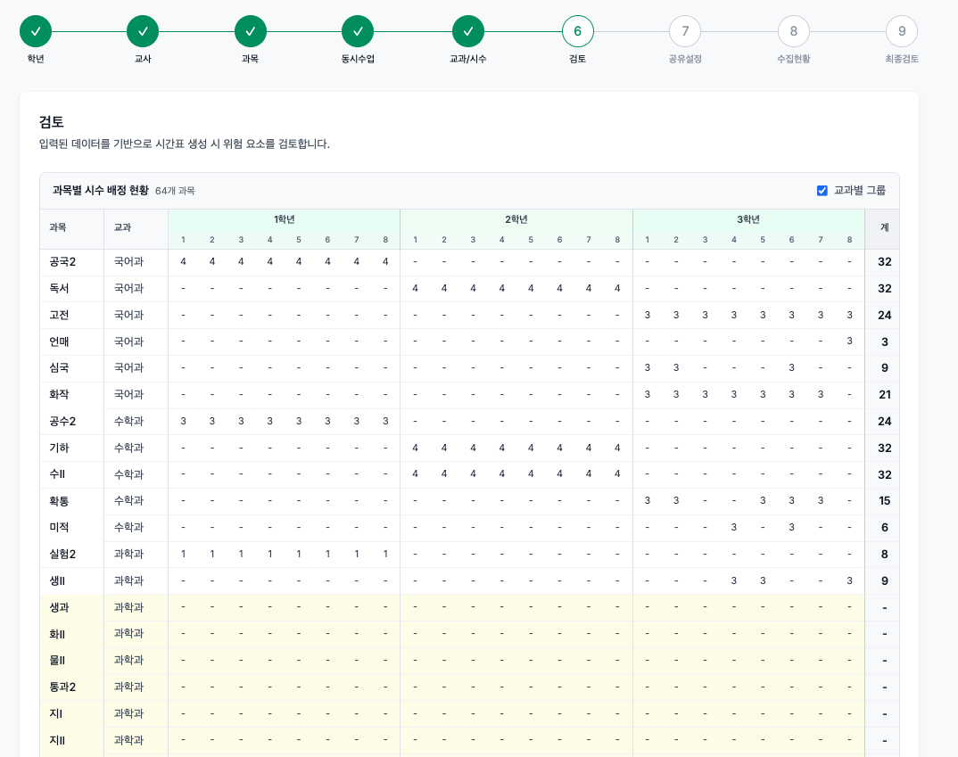Click the completed 학년 step checkmark icon
This screenshot has width=958, height=757.
pyautogui.click(x=36, y=31)
